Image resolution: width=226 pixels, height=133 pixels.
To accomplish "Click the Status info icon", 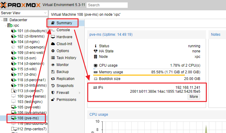I will click(95, 46).
